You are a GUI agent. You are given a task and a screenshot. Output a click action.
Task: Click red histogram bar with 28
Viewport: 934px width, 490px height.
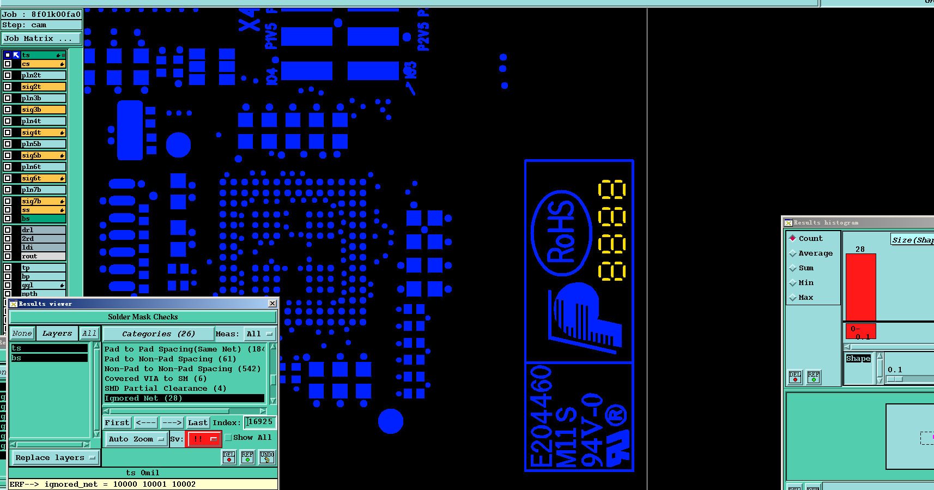click(x=860, y=287)
